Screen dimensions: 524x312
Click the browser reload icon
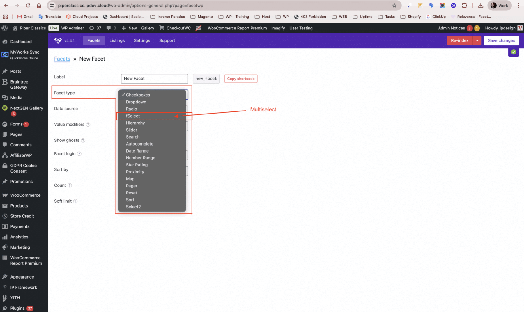pyautogui.click(x=28, y=6)
